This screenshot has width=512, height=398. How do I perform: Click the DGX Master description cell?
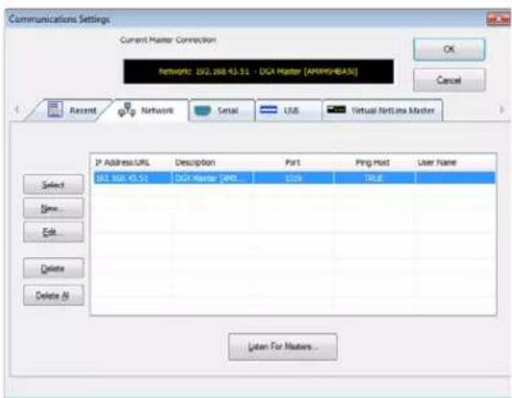pyautogui.click(x=213, y=178)
